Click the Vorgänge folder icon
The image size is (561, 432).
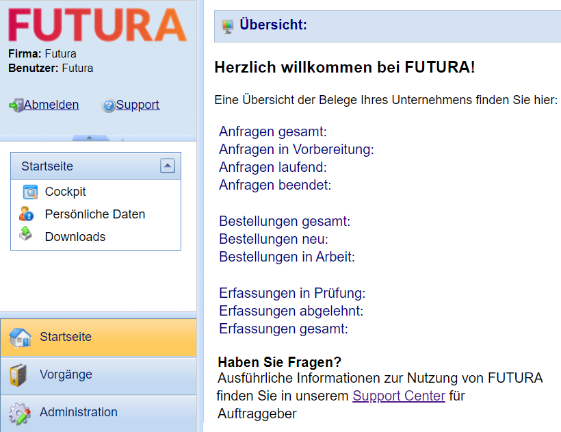click(x=18, y=375)
